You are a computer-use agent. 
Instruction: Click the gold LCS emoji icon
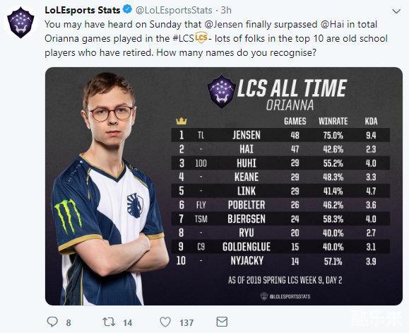201,37
